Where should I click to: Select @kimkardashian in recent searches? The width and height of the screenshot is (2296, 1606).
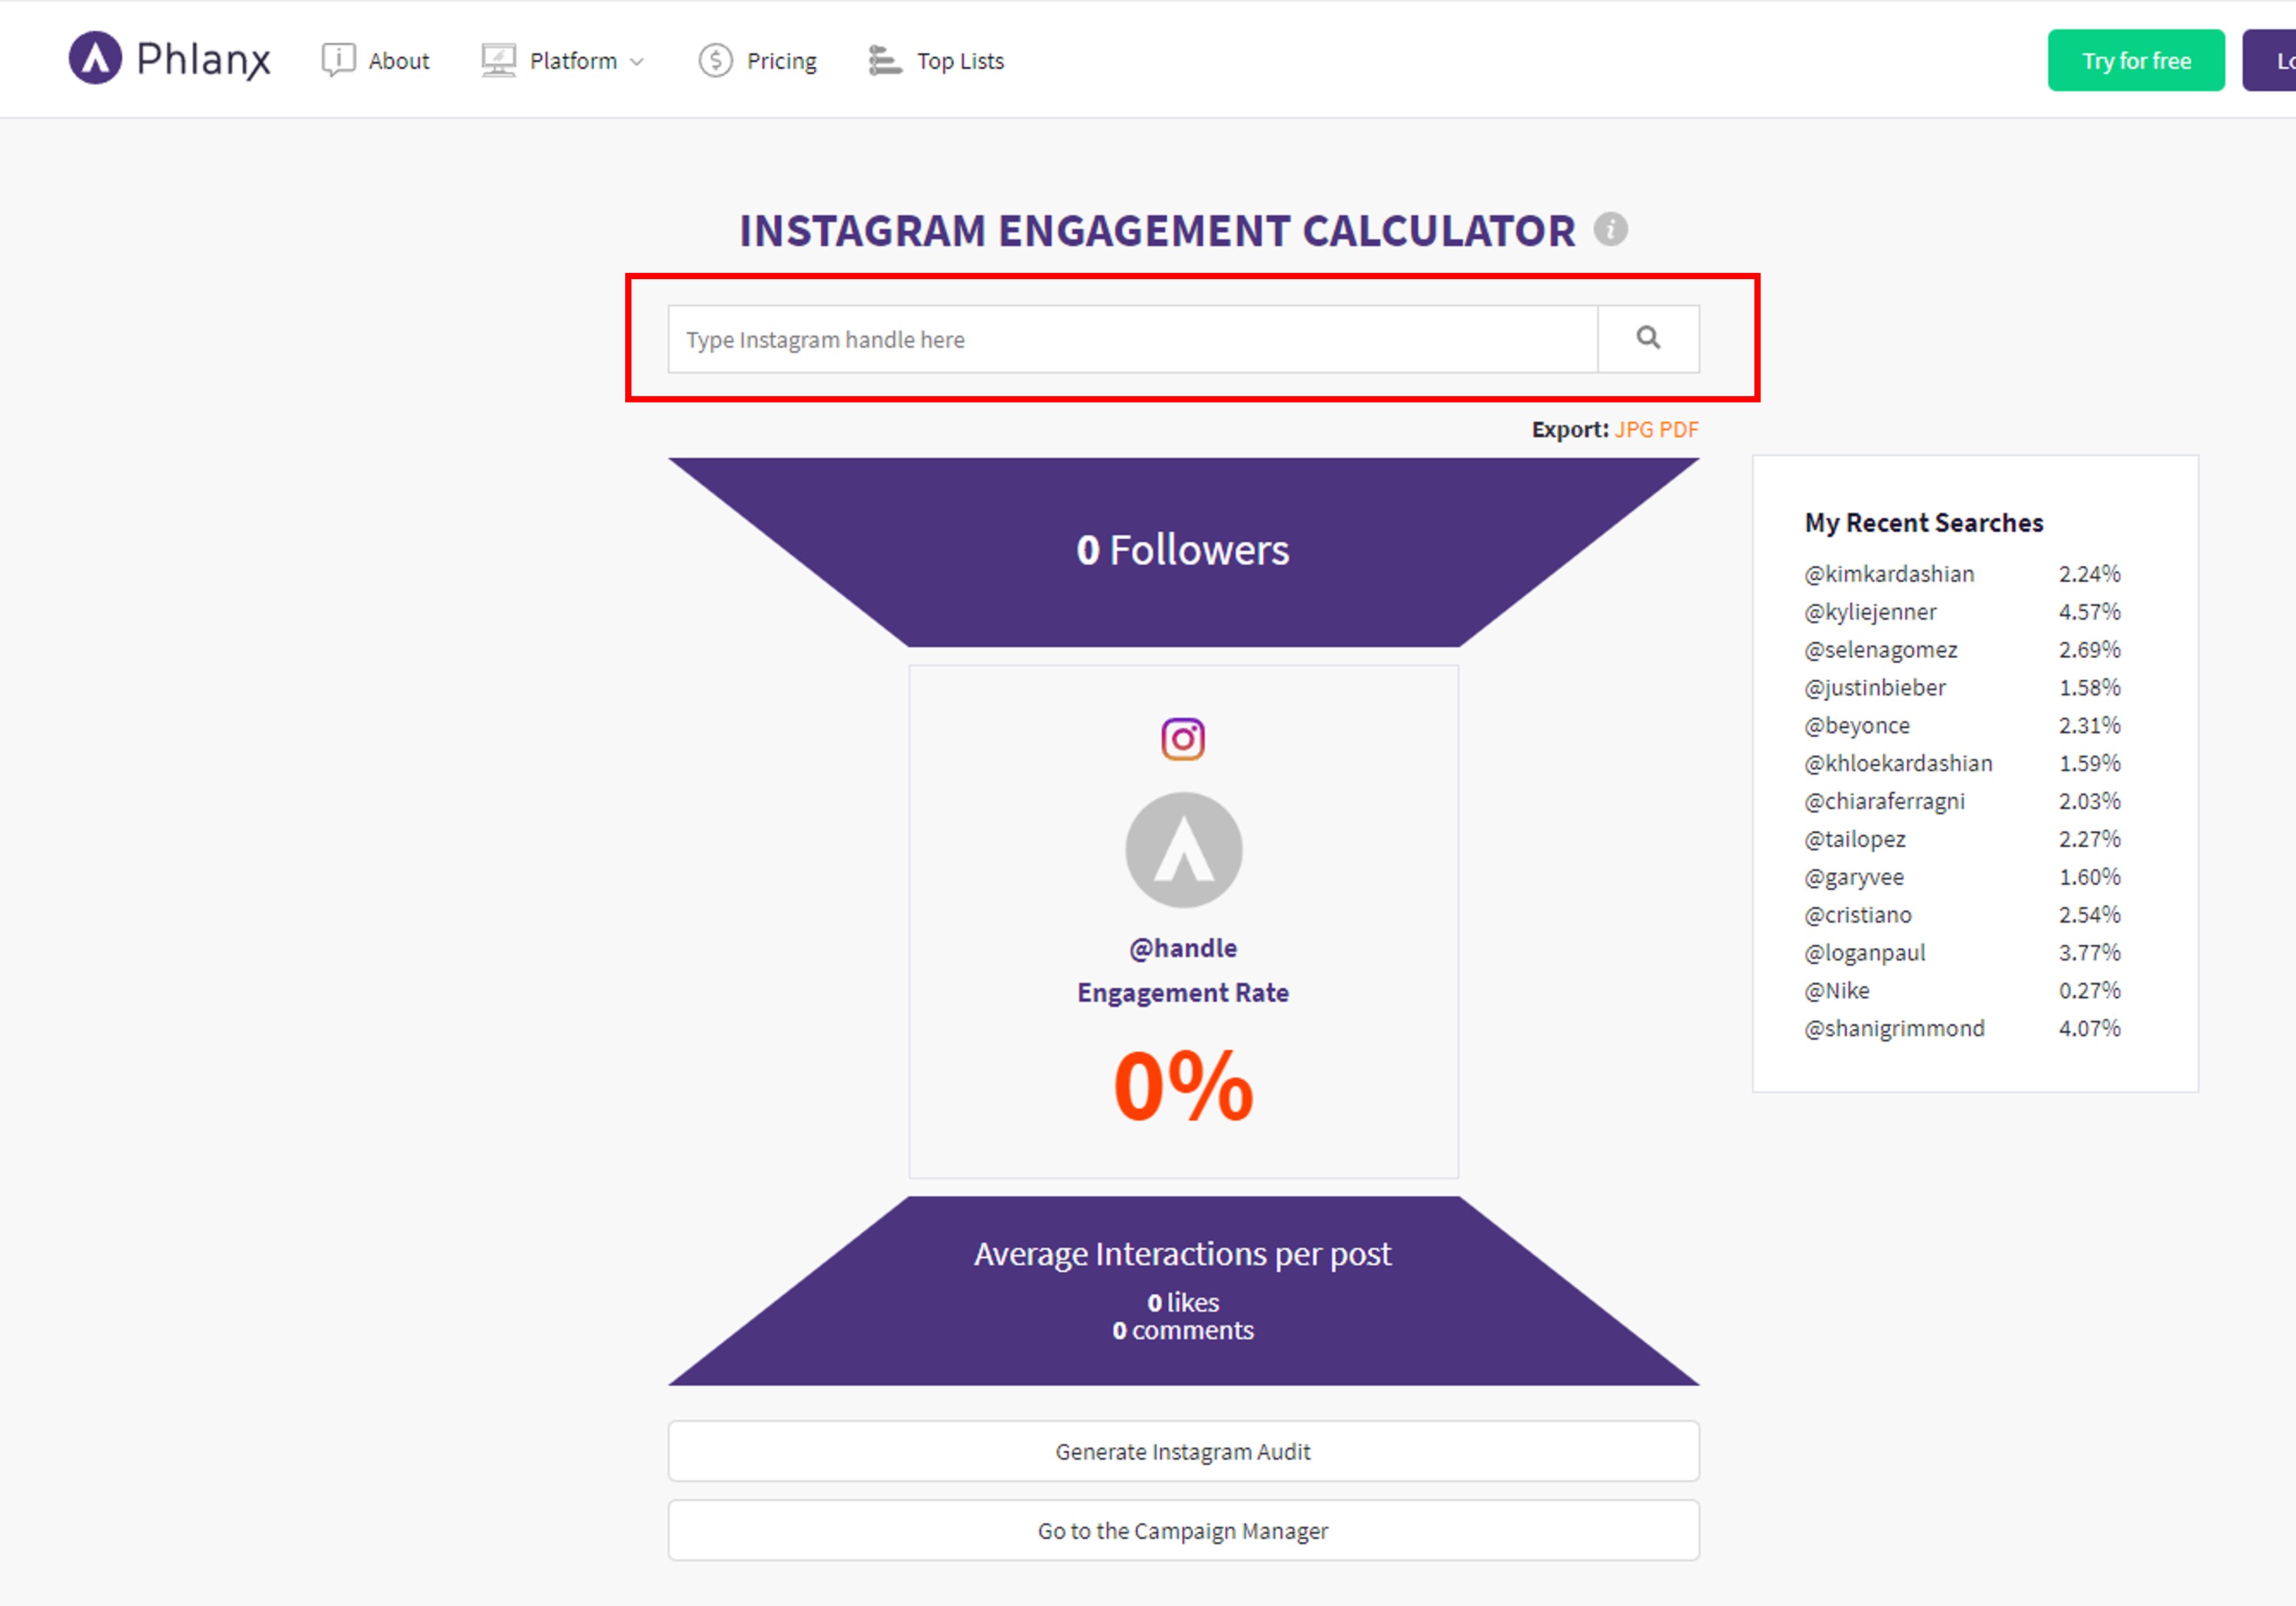pos(1889,574)
